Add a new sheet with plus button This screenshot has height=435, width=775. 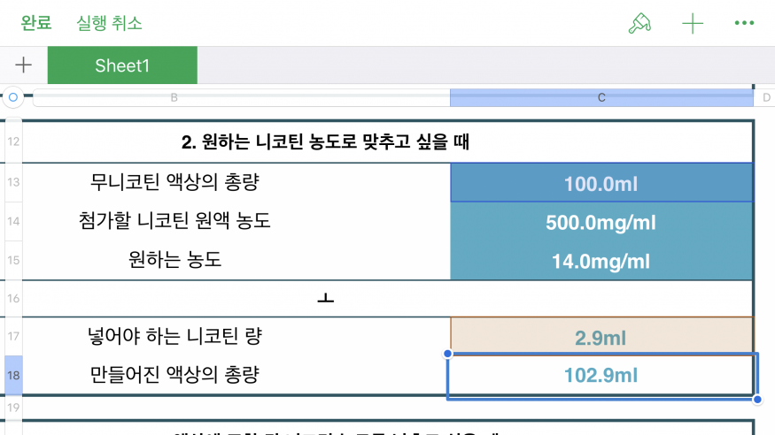pos(23,65)
